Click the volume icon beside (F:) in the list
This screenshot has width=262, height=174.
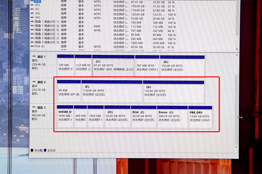point(32,9)
